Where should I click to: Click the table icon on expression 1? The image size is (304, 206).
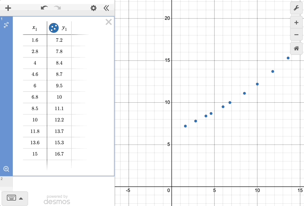tap(6, 25)
